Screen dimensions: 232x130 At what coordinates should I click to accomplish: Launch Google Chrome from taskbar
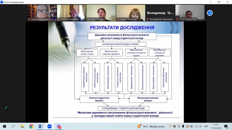click(x=31, y=126)
